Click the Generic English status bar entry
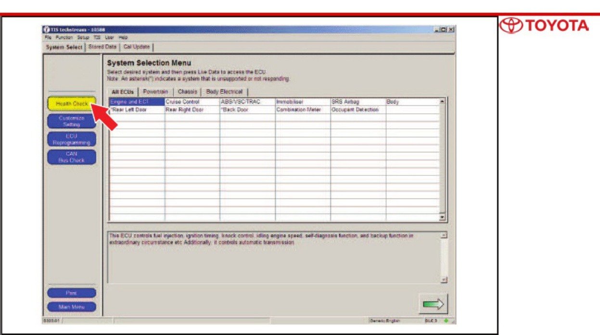 coord(385,321)
